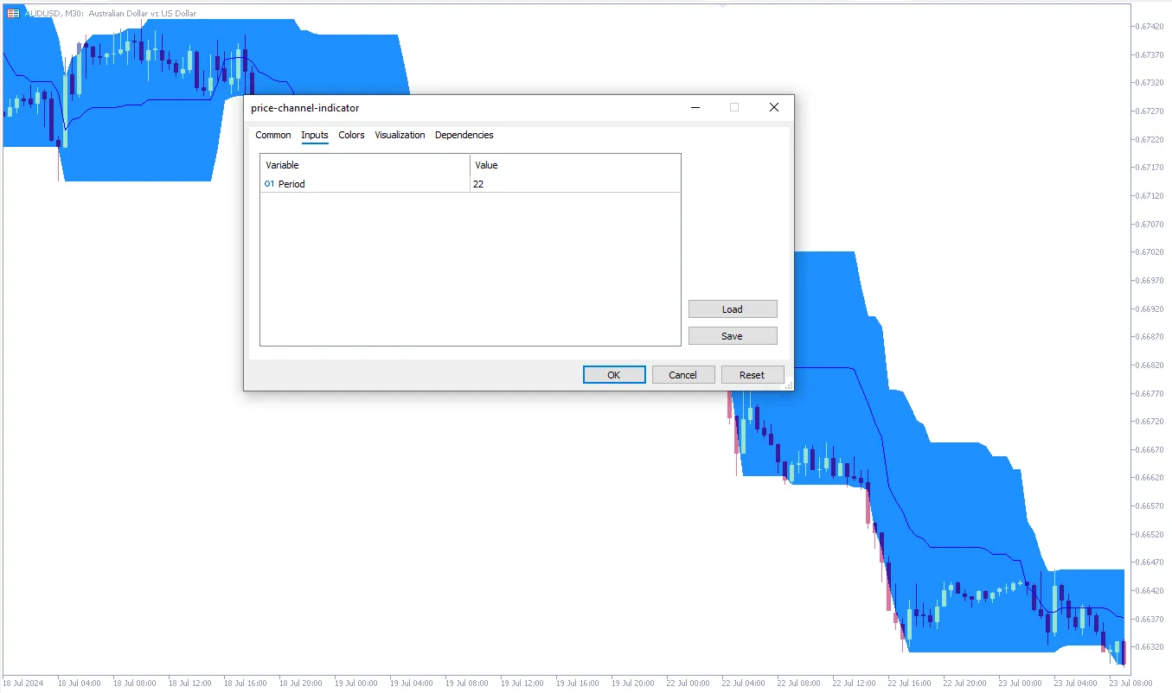Reset the indicator inputs to defaults
This screenshot has width=1172, height=693.
753,375
